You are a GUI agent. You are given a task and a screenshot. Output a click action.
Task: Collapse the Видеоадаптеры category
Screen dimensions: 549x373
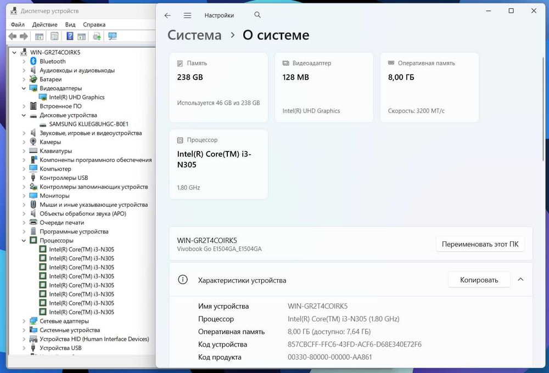pos(24,88)
